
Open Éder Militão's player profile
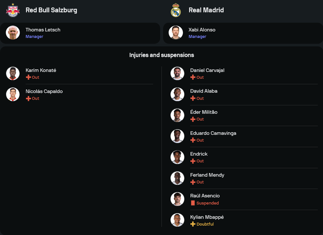tap(204, 112)
